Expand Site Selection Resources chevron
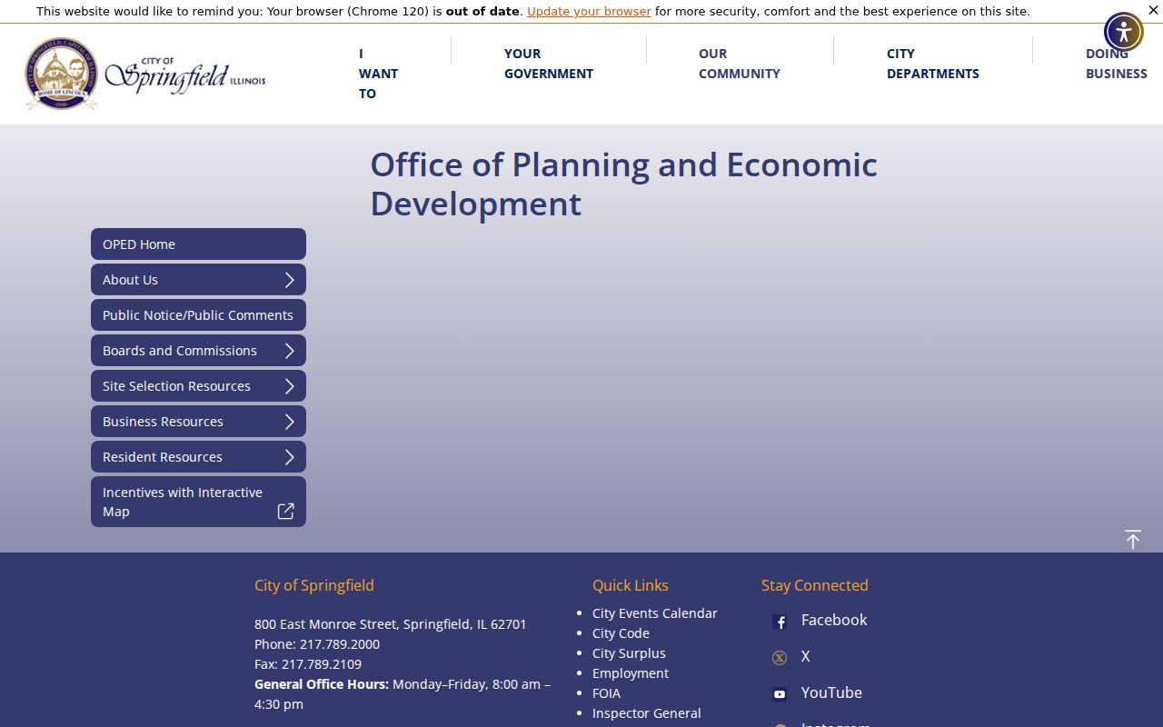The height and width of the screenshot is (727, 1163). pyautogui.click(x=290, y=386)
